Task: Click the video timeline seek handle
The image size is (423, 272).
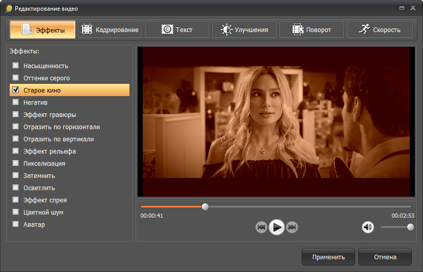Action: coord(205,206)
